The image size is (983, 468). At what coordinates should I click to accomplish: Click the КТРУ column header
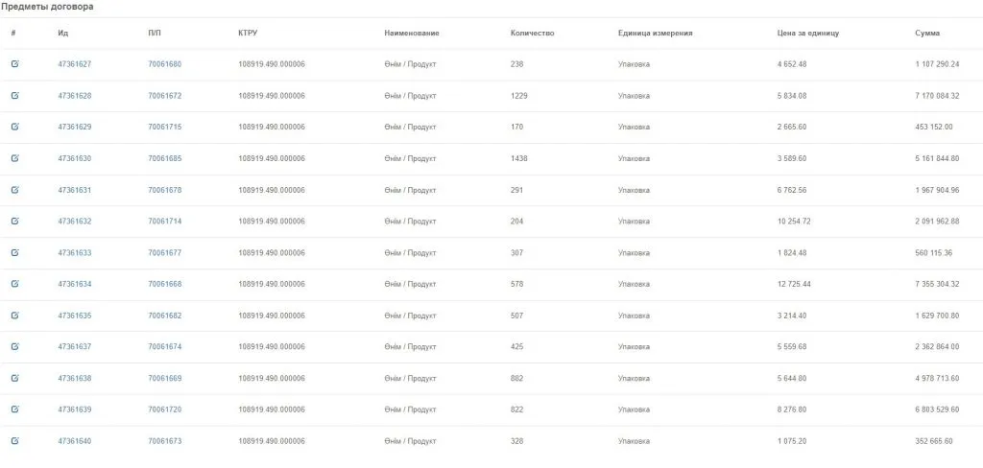point(248,34)
